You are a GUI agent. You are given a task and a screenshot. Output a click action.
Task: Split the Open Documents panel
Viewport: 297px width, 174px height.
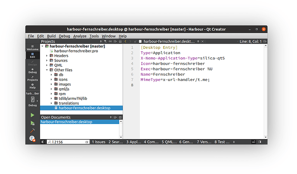[115, 117]
